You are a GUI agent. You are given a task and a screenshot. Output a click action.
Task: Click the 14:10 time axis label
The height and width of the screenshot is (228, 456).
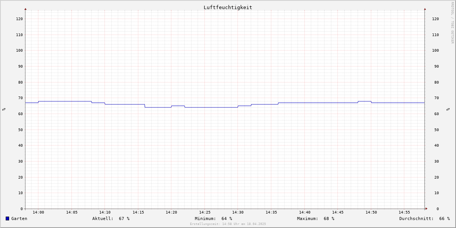(x=105, y=212)
